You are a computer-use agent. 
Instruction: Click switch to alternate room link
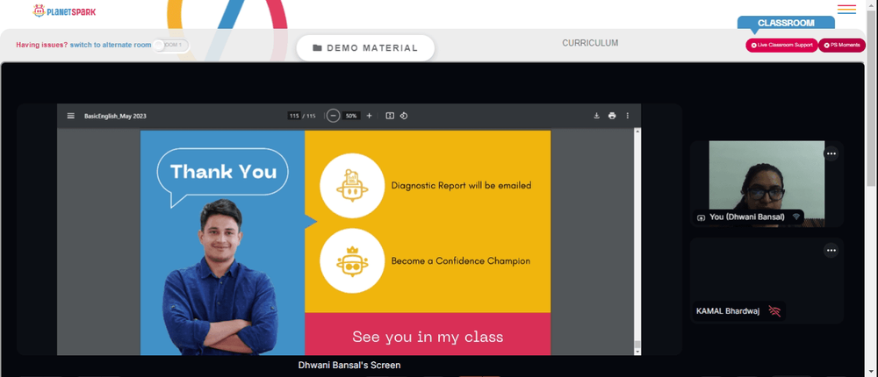click(111, 46)
